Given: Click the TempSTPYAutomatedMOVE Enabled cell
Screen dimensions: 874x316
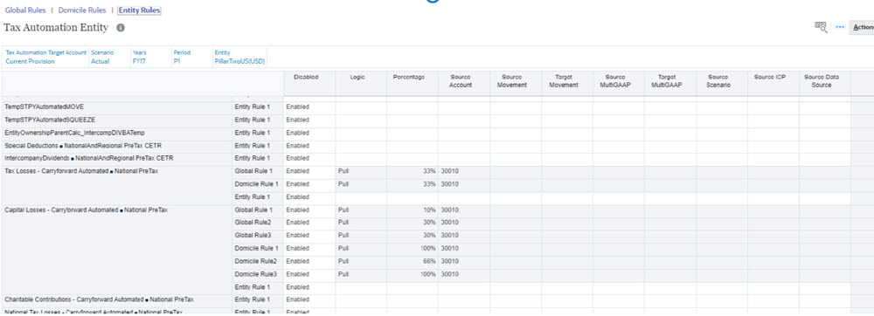Looking at the screenshot, I should coord(309,106).
